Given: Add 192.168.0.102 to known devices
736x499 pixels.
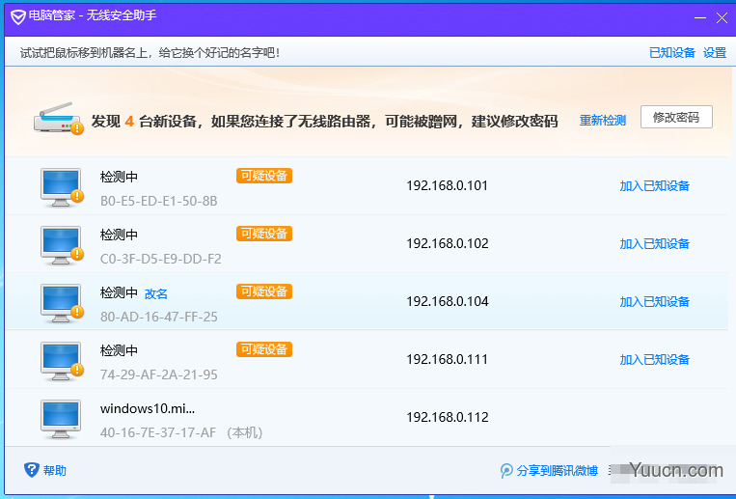Looking at the screenshot, I should pos(654,244).
